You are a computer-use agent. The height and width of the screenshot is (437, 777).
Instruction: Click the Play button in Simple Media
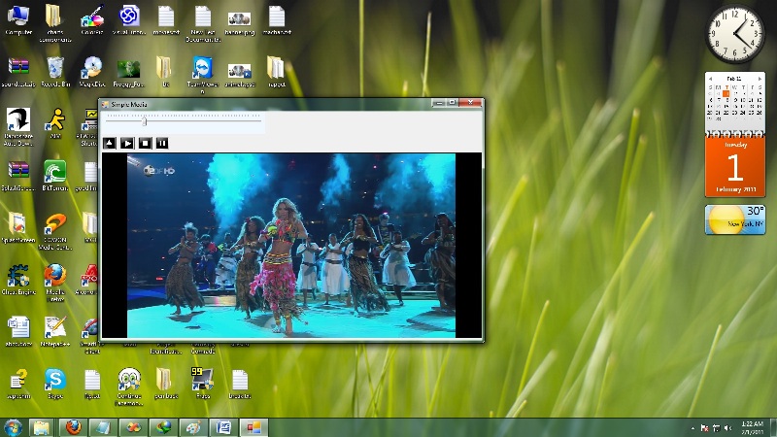coord(127,143)
